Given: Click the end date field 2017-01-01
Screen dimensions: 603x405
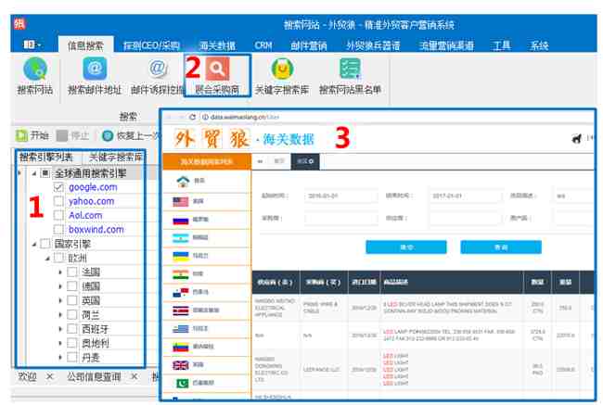Looking at the screenshot, I should [x=466, y=196].
